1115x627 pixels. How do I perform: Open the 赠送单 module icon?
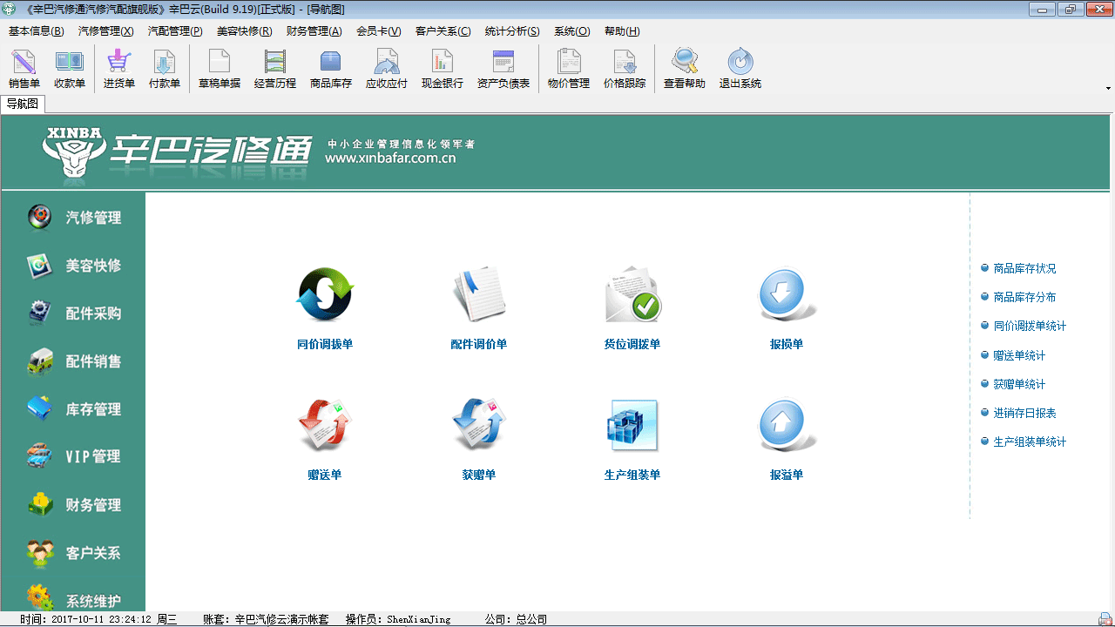coord(325,425)
